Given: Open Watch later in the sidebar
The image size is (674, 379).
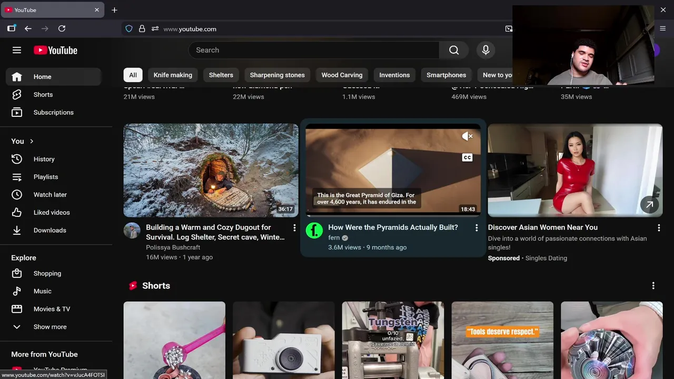Looking at the screenshot, I should tap(53, 195).
